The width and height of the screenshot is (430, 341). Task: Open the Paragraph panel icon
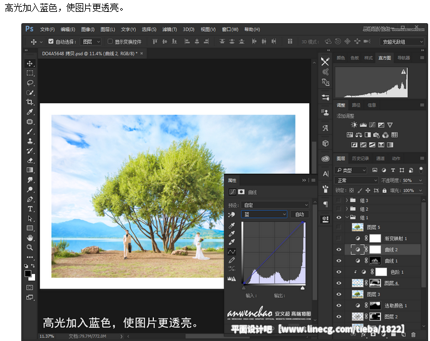coord(325,204)
